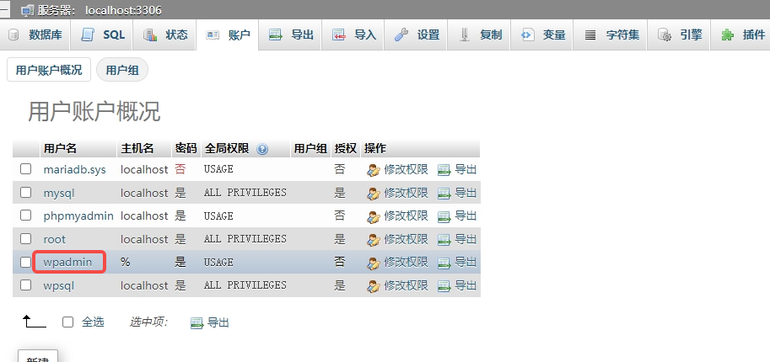The width and height of the screenshot is (770, 362).
Task: Switch to the 数据库 tab
Action: pyautogui.click(x=35, y=35)
